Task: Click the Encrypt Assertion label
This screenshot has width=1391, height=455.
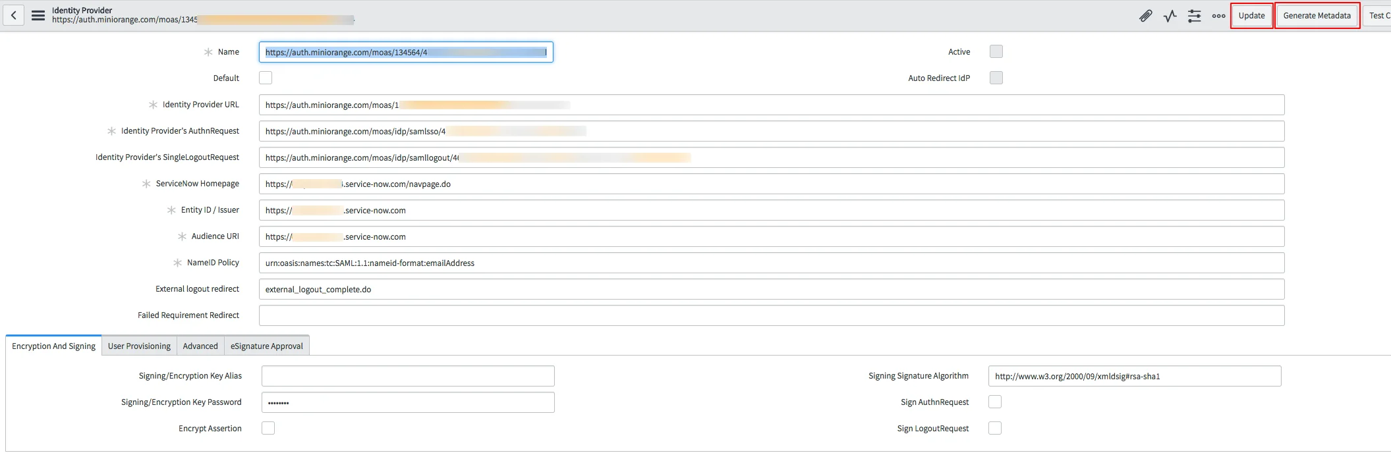Action: [210, 428]
